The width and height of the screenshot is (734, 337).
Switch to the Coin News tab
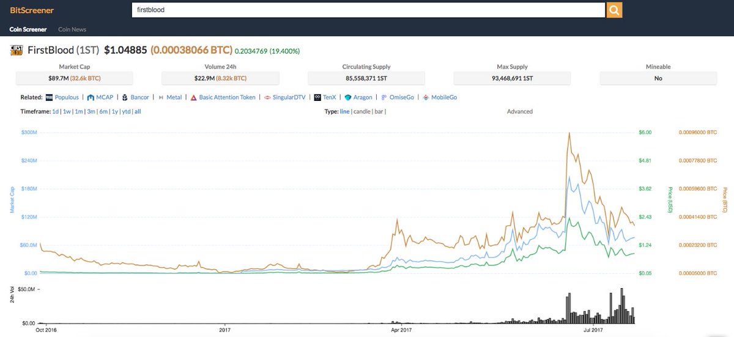click(72, 29)
